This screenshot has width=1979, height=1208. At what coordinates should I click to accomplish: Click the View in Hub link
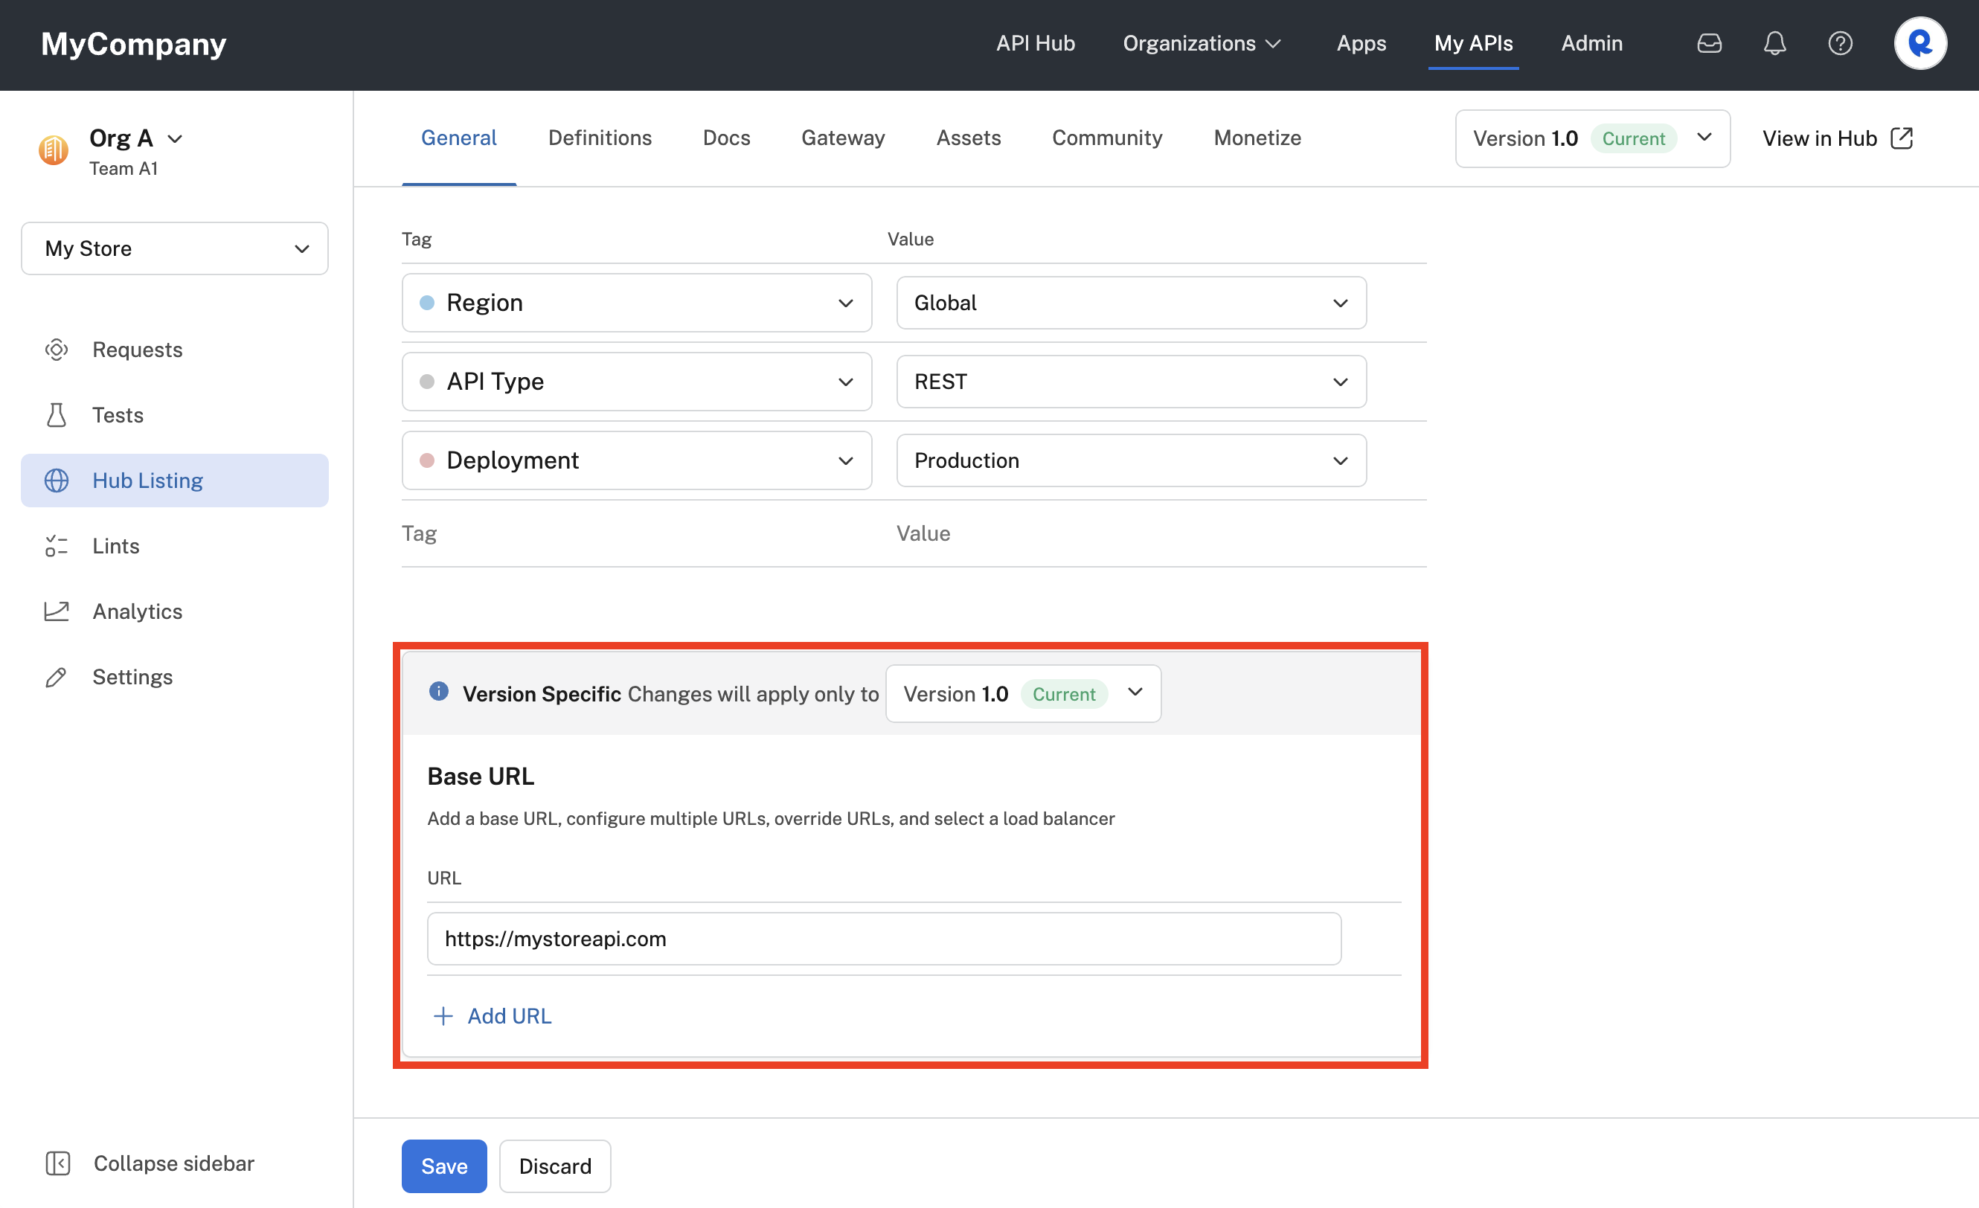click(1820, 138)
